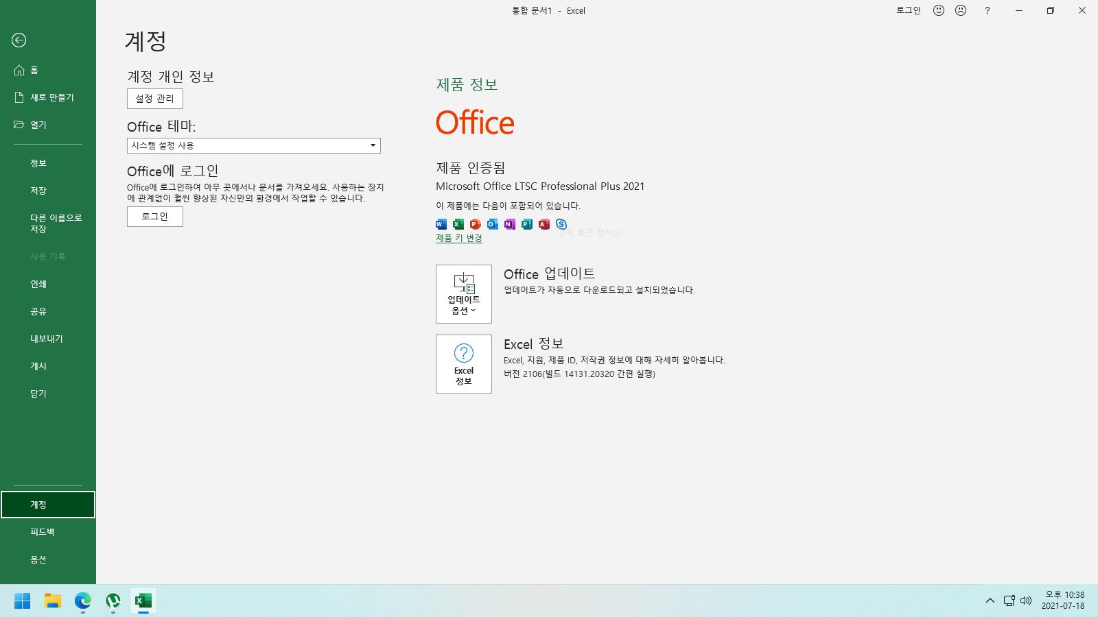Click the Excel product icon

[x=458, y=224]
